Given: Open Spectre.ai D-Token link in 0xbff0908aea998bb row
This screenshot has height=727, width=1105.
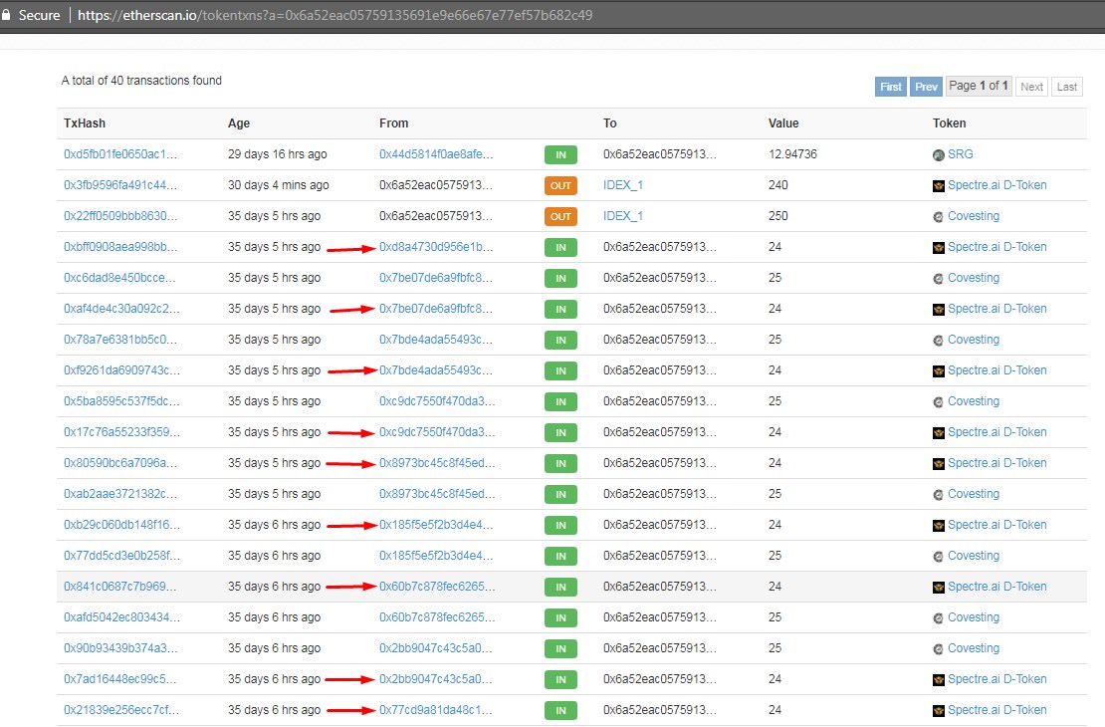Looking at the screenshot, I should 997,247.
